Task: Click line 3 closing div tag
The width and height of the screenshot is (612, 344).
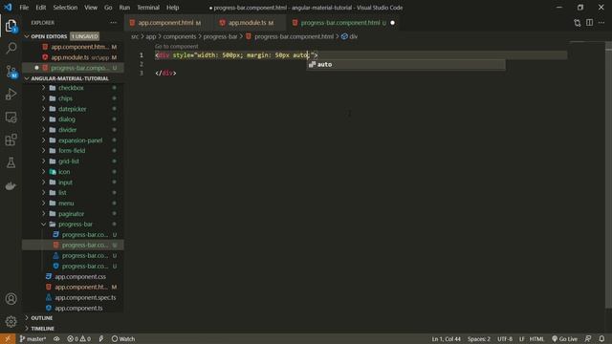Action: tap(165, 73)
